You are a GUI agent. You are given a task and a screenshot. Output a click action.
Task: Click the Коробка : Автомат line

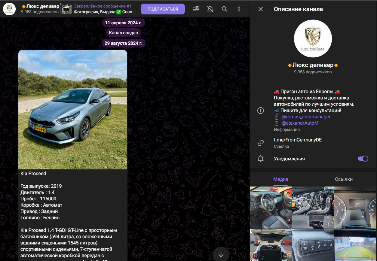41,205
